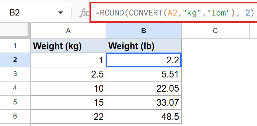257x126 pixels.
Task: Select cell A6 containing 22
Action: (x=68, y=116)
